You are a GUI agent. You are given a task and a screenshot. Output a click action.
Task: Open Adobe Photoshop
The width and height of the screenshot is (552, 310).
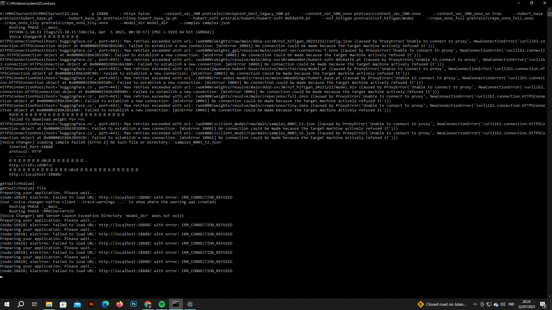pyautogui.click(x=133, y=304)
